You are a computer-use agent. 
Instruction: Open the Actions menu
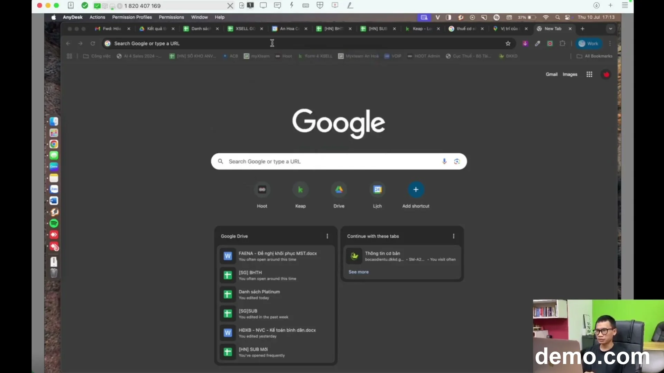tap(97, 17)
